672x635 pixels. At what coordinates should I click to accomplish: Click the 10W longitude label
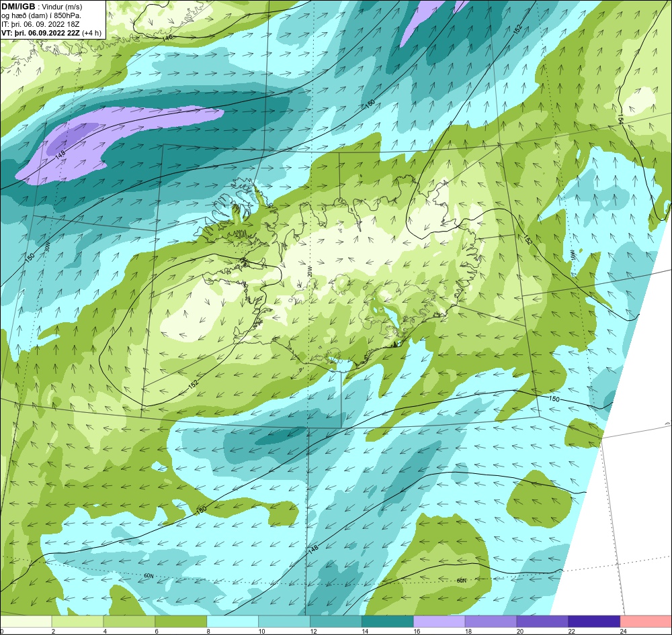pyautogui.click(x=572, y=255)
